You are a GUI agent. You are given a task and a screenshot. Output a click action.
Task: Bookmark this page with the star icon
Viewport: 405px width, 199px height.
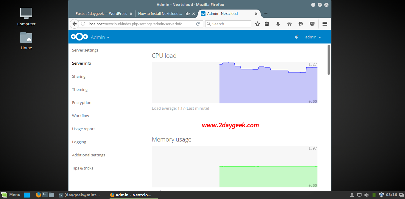pyautogui.click(x=258, y=24)
